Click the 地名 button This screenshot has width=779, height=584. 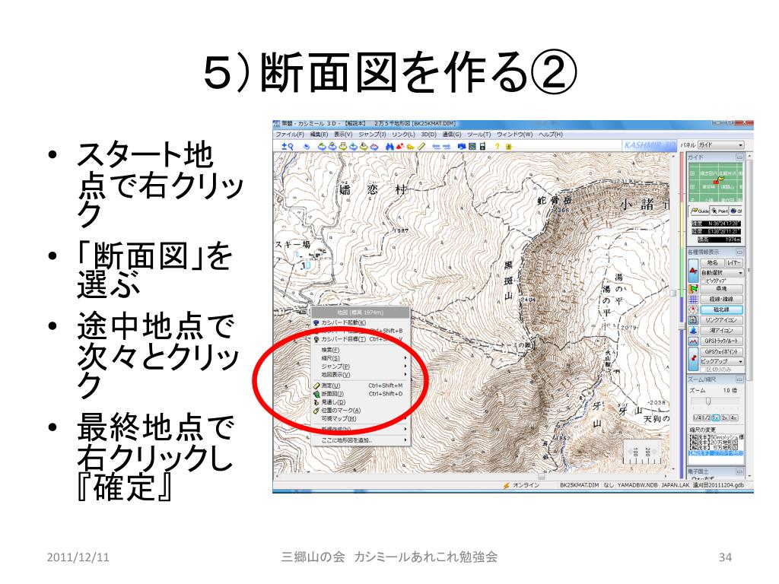[712, 262]
